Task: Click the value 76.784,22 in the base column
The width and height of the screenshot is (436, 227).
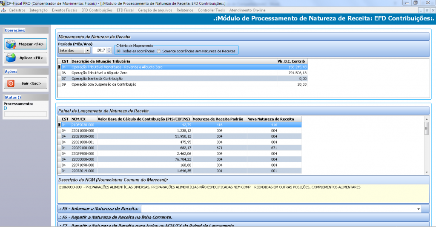Action: (183, 159)
